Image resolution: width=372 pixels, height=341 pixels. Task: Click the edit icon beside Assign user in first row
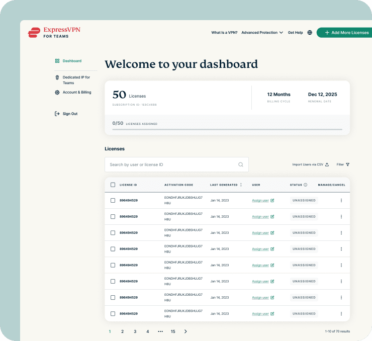coord(272,201)
